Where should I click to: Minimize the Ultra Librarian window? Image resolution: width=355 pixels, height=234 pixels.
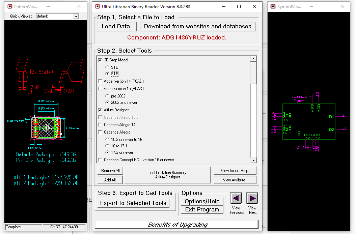coord(224,6)
